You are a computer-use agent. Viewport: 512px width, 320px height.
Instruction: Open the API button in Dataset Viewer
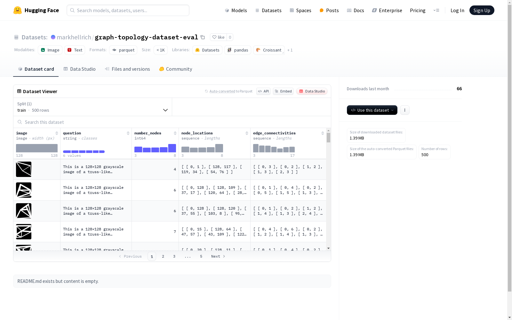[x=263, y=91]
